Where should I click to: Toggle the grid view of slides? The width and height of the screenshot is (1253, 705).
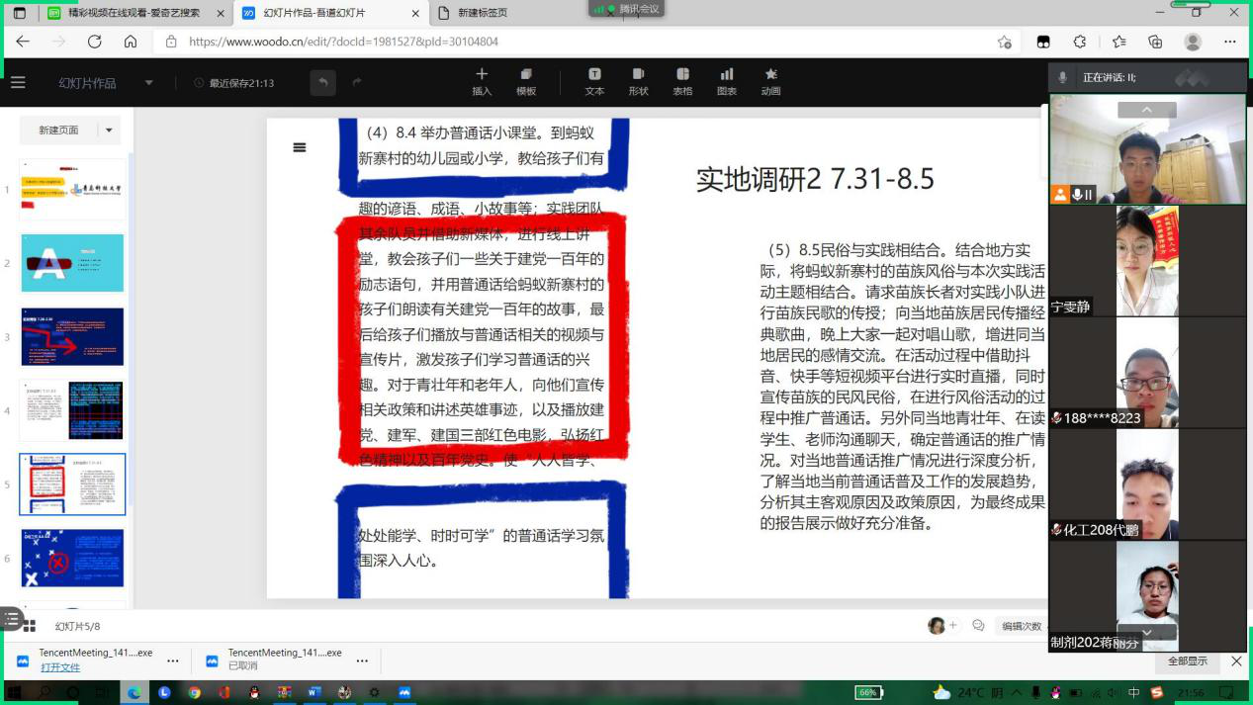[30, 626]
